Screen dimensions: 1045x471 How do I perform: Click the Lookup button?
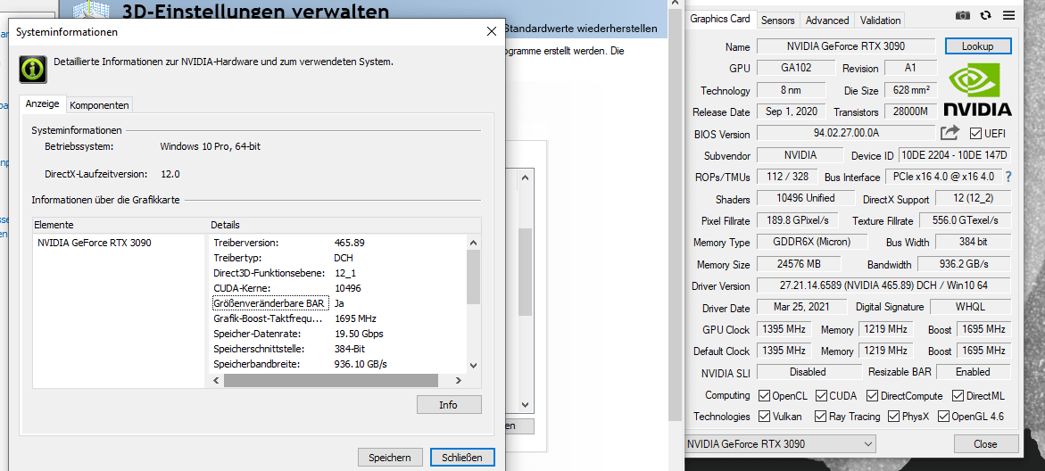pos(978,46)
